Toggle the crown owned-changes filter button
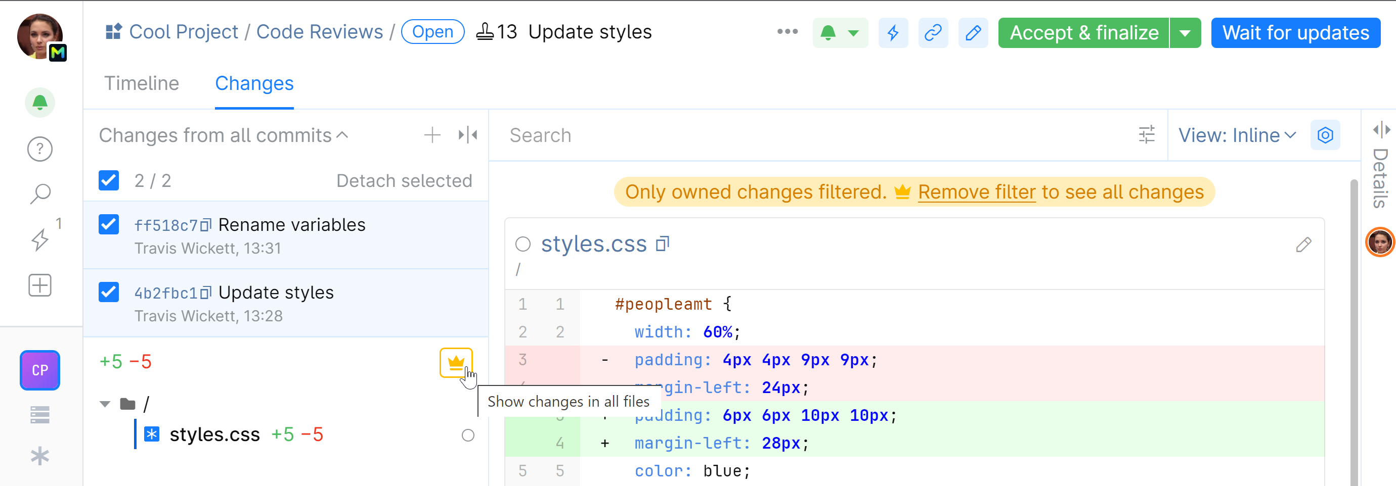Viewport: 1396px width, 486px height. tap(456, 362)
